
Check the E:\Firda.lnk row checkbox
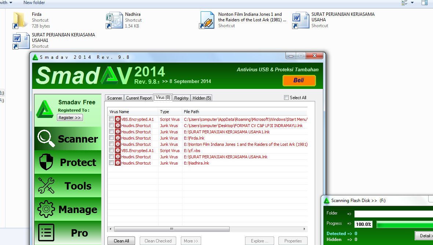111,138
